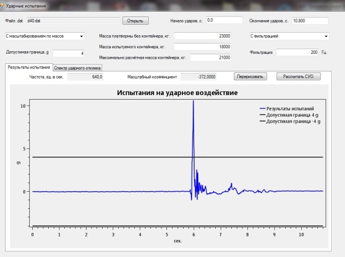The height and width of the screenshot is (257, 345).
Task: Click the Начало ударов input field
Action: pyautogui.click(x=224, y=21)
